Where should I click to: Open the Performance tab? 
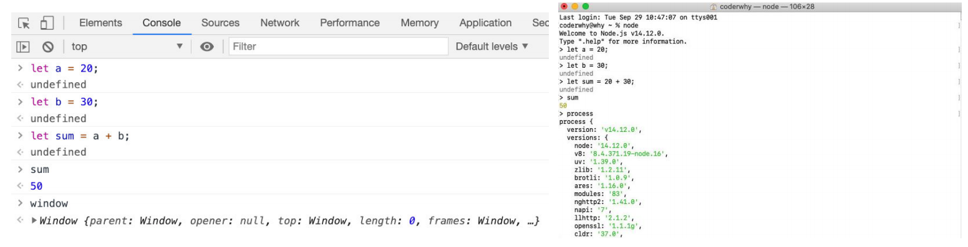(350, 23)
